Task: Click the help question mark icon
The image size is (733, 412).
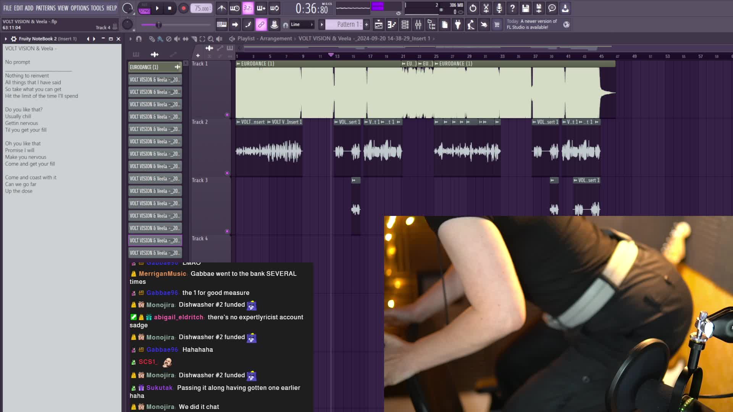Action: coord(512,8)
